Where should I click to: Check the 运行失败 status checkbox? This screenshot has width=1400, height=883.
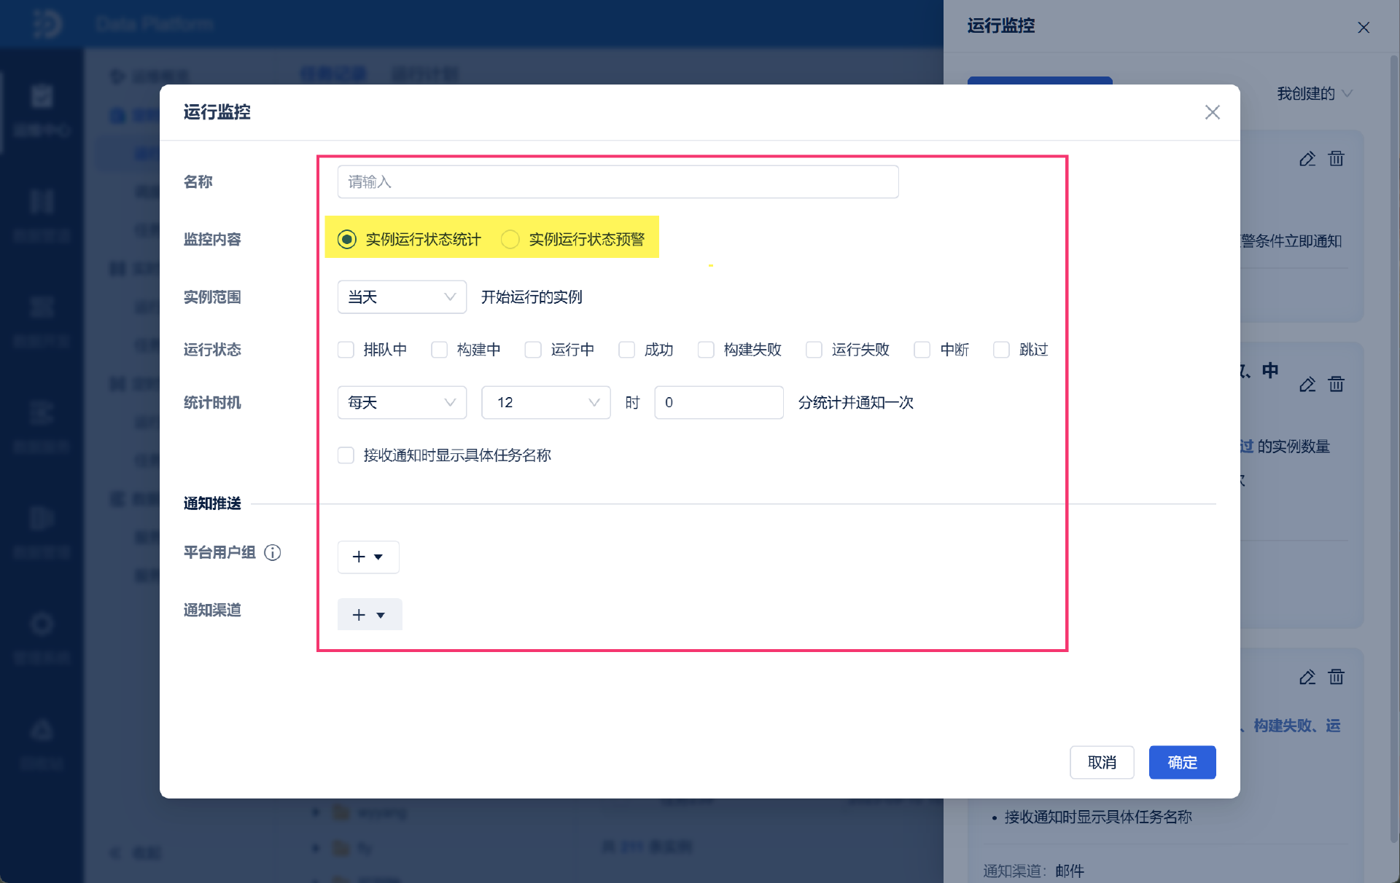coord(814,350)
